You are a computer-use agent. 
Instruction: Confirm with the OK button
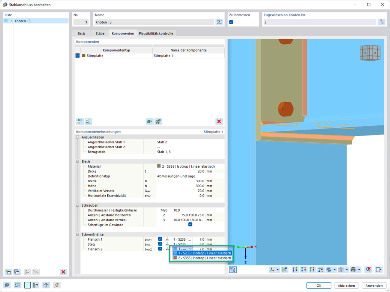pyautogui.click(x=319, y=286)
